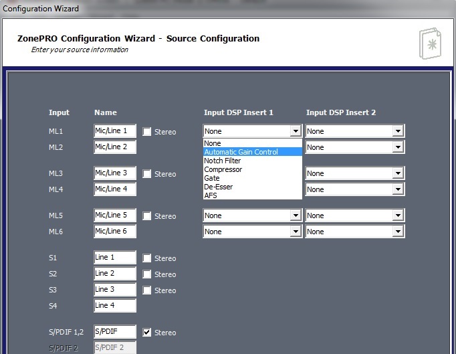Choose None in the open dropdown list
Screen dimensions: 456x354
tap(213, 143)
